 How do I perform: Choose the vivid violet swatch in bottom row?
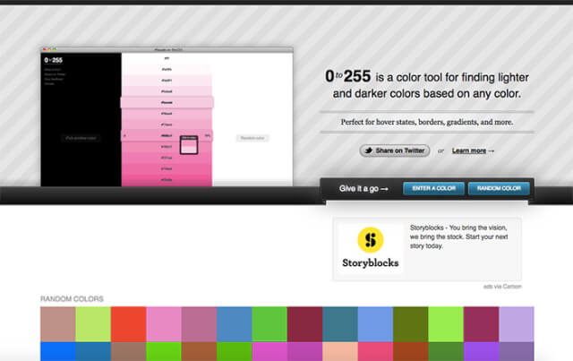pos(482,351)
